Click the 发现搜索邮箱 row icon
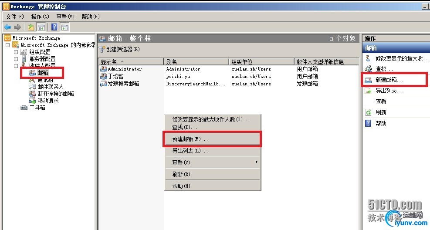This screenshot has height=230, width=430. (103, 84)
